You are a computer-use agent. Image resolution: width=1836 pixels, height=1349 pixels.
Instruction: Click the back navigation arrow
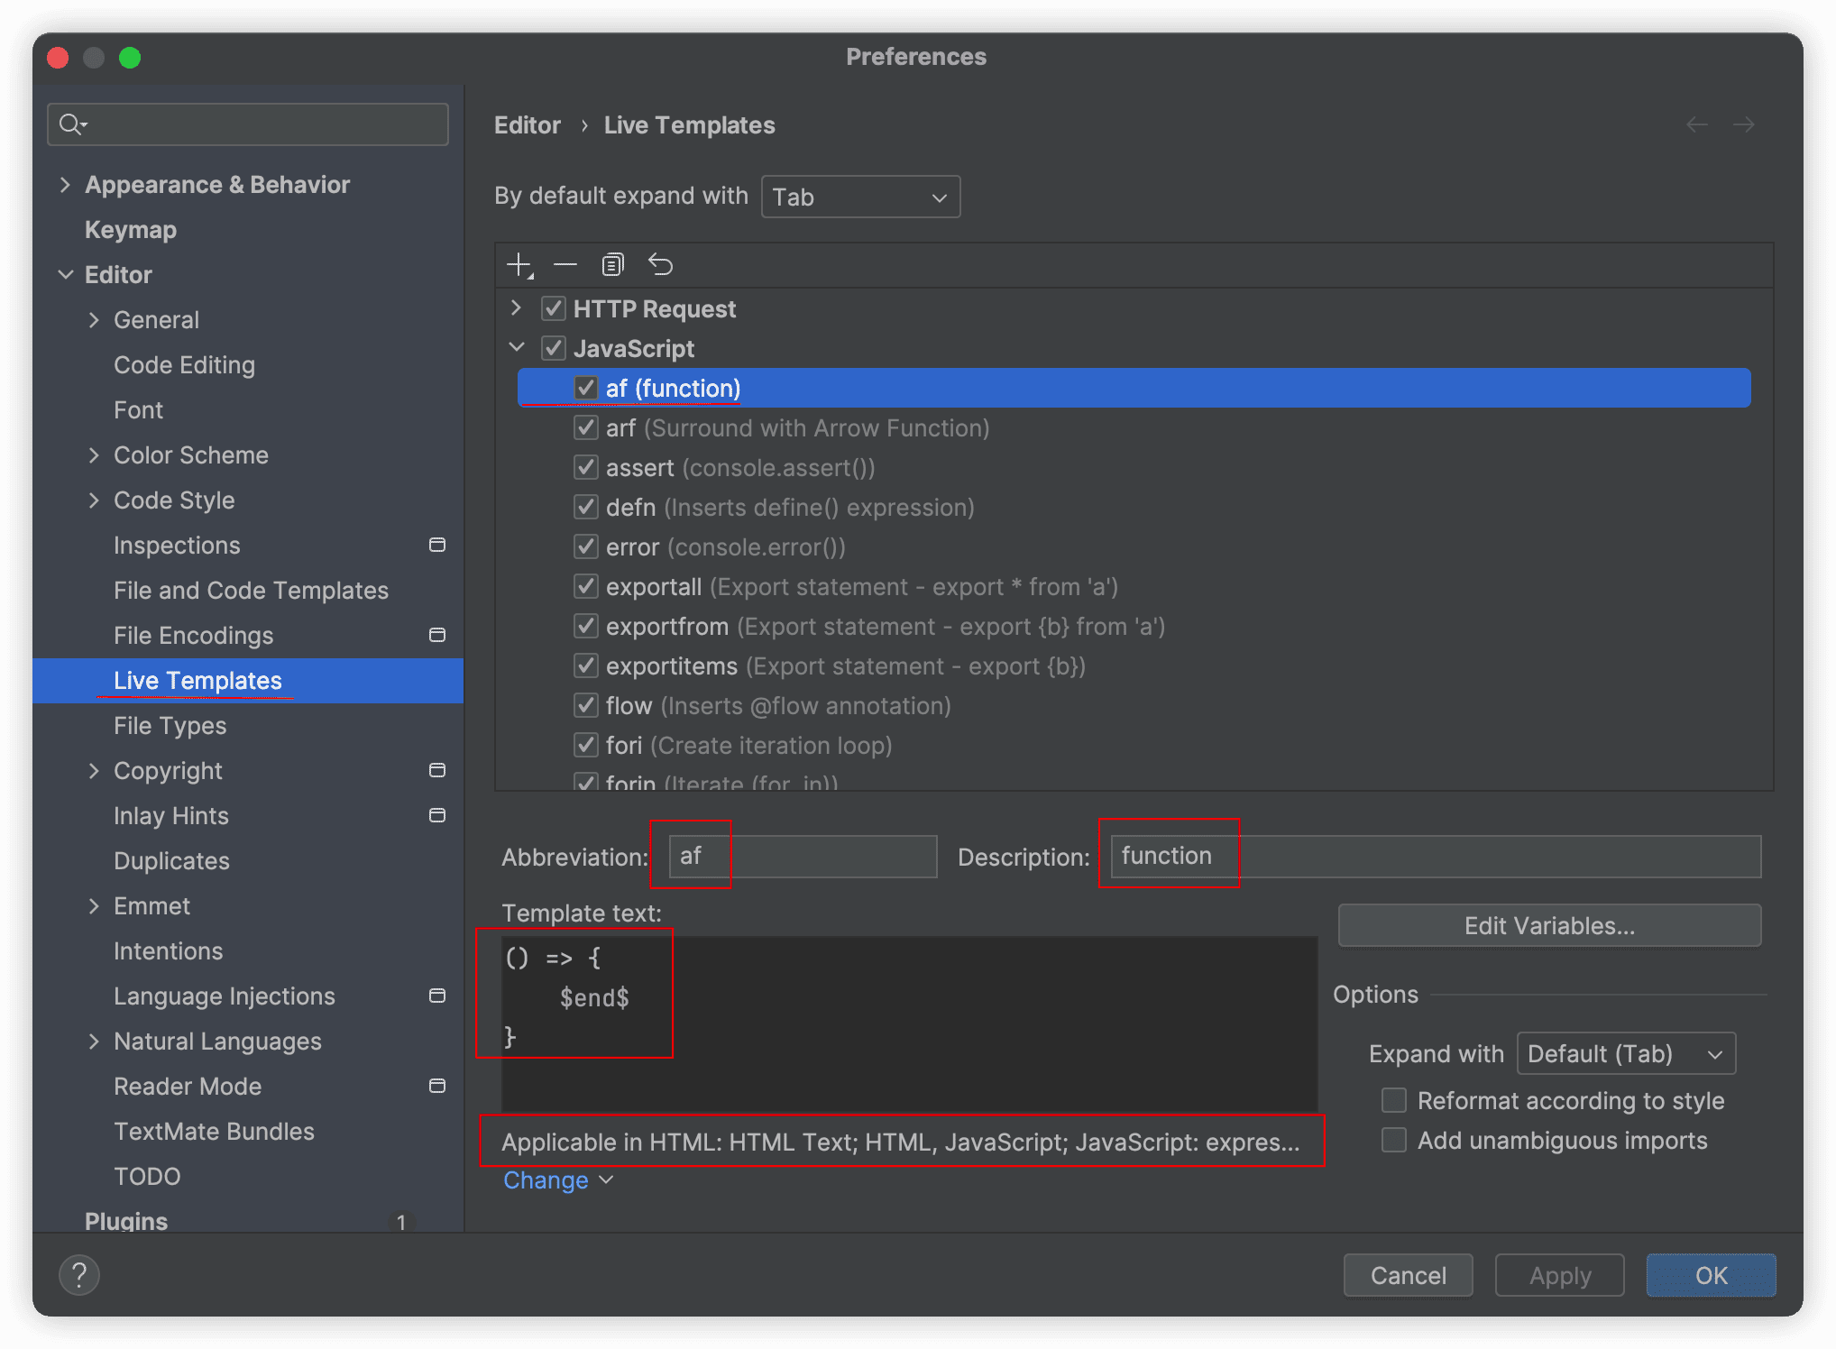1696,124
